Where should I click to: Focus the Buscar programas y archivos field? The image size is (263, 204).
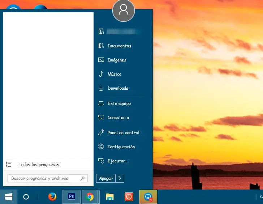tap(48, 178)
